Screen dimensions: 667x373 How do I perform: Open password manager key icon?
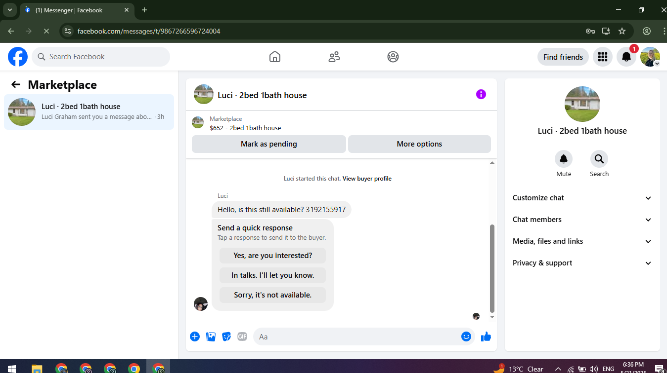click(590, 31)
